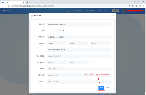Screen dimensions: 146x95
Task: Click 确定 to submit the enterprise
Action: click(101, 88)
